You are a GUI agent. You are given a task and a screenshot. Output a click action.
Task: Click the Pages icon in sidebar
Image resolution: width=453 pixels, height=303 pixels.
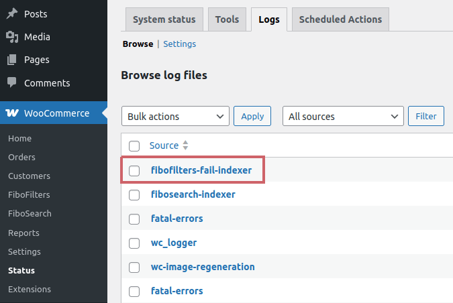point(12,60)
